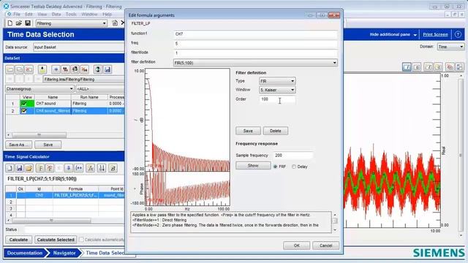Click the sort arrows icon in Calculator toolbar
The image size is (468, 263).
tap(102, 168)
